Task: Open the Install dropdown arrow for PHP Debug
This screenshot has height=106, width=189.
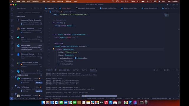Action: tap(41, 91)
